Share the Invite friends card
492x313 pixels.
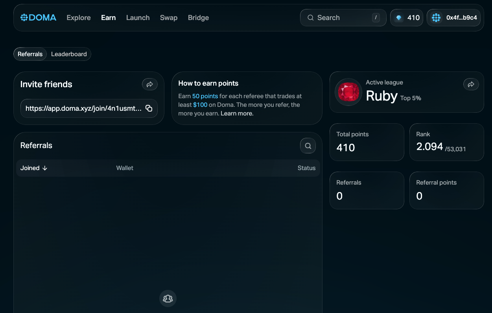click(x=149, y=84)
